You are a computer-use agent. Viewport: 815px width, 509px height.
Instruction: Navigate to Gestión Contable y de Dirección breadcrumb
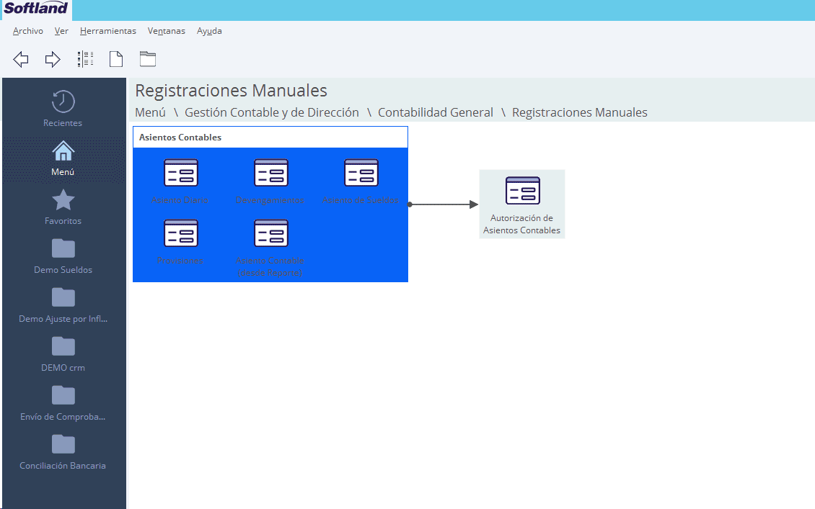click(272, 112)
